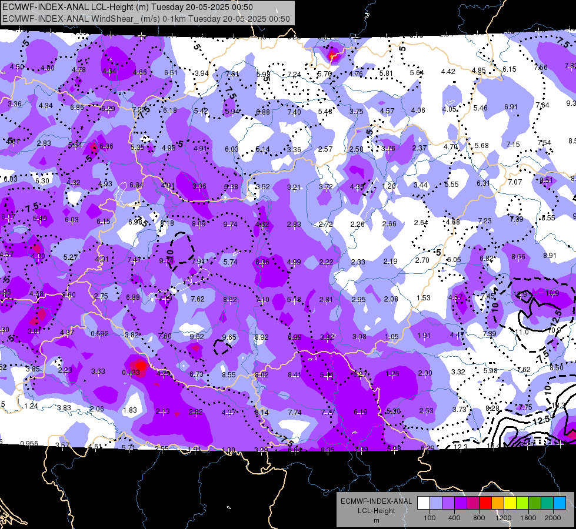Click the wind shear value '9.74'
This screenshot has height=529, width=576.
click(230, 225)
